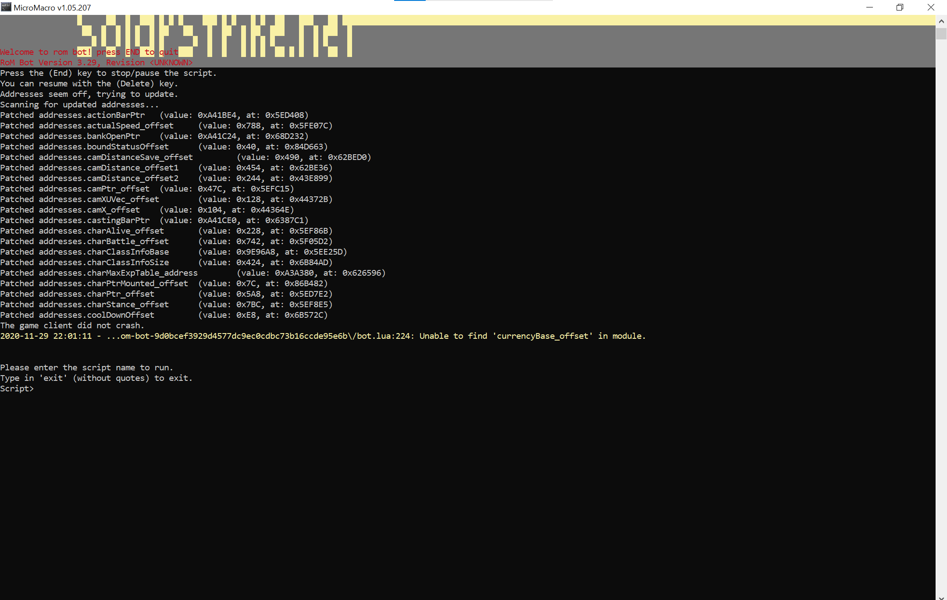Click the scrollbar up arrow
Viewport: 947px width, 600px height.
click(x=941, y=21)
